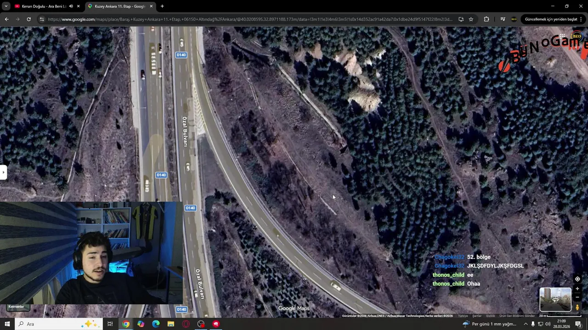Open the Windows Start menu
Image resolution: width=588 pixels, height=330 pixels.
point(7,324)
